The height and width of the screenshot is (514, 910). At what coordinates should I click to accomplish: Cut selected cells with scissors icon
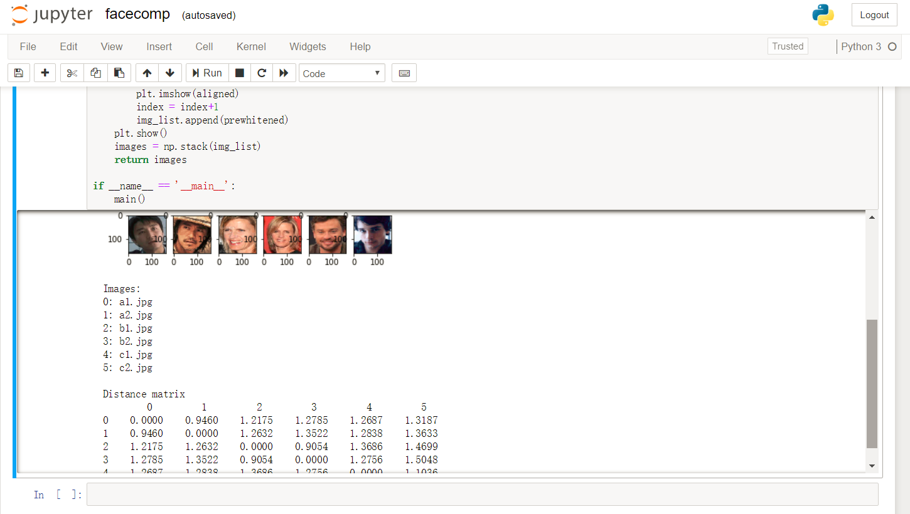pos(72,73)
